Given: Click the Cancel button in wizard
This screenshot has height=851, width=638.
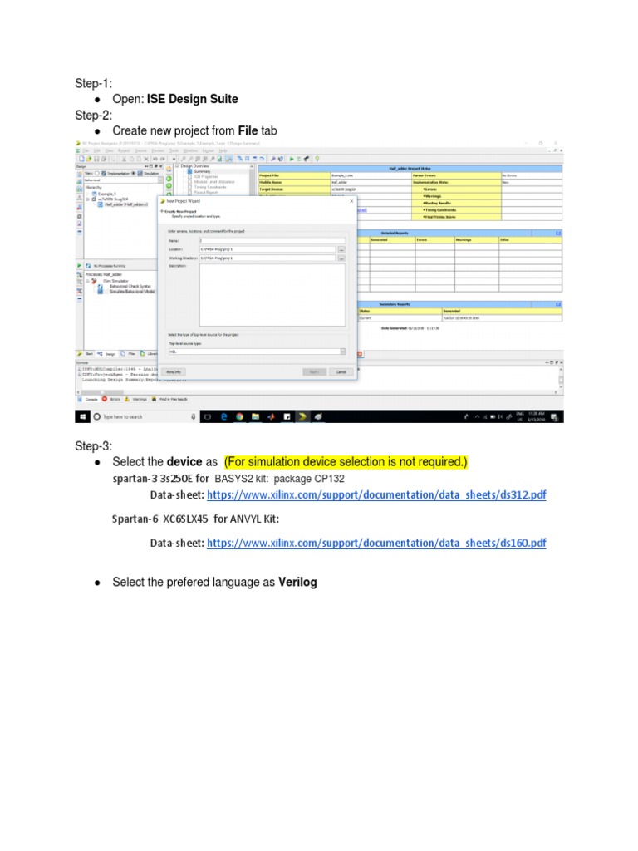Looking at the screenshot, I should [341, 371].
